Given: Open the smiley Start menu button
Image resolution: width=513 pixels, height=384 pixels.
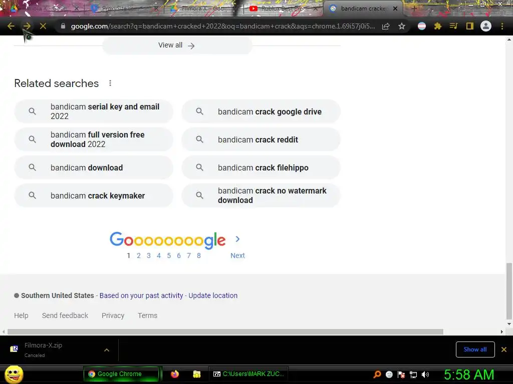Looking at the screenshot, I should pyautogui.click(x=14, y=374).
